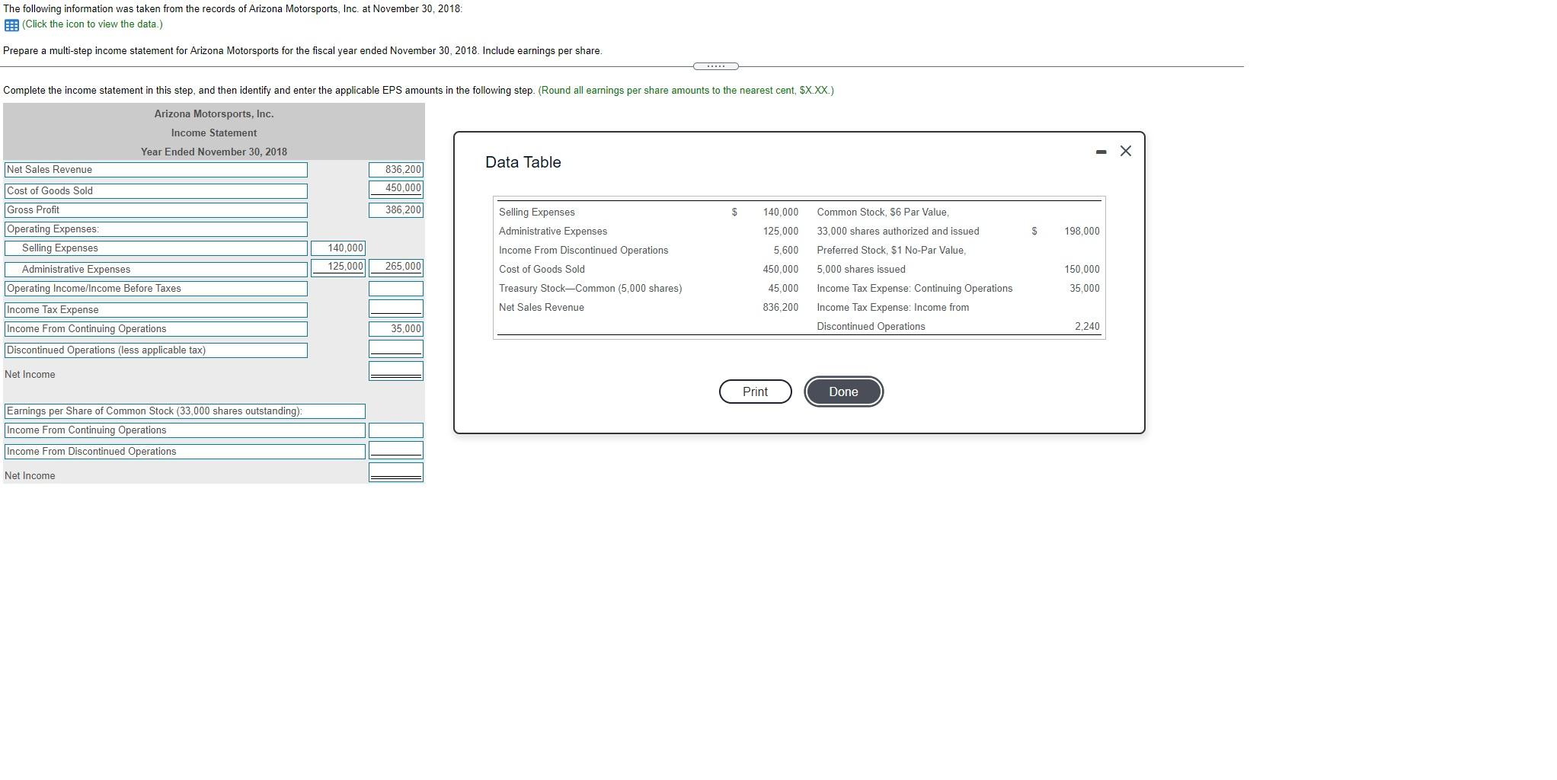The height and width of the screenshot is (780, 1557).
Task: Click 'Treasury Stock—Common (5,000 shares)' row
Action: (590, 289)
